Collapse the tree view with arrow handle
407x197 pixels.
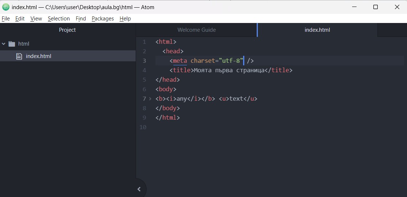point(139,189)
